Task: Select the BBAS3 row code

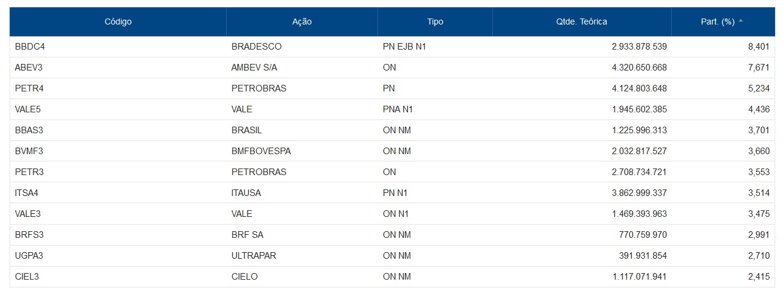Action: 29,130
